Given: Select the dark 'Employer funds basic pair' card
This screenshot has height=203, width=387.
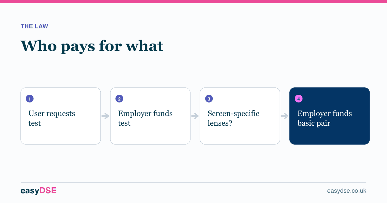Looking at the screenshot, I should click(x=330, y=116).
